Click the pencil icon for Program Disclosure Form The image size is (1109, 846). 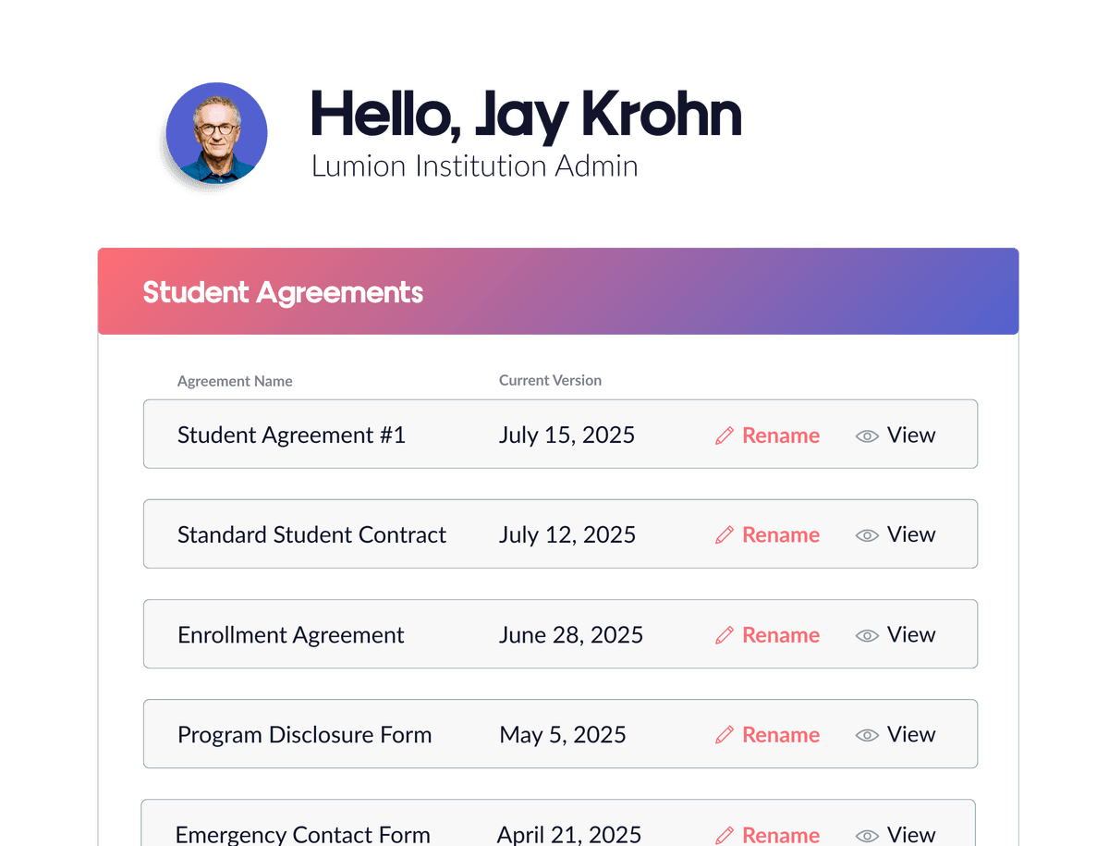[x=725, y=734]
